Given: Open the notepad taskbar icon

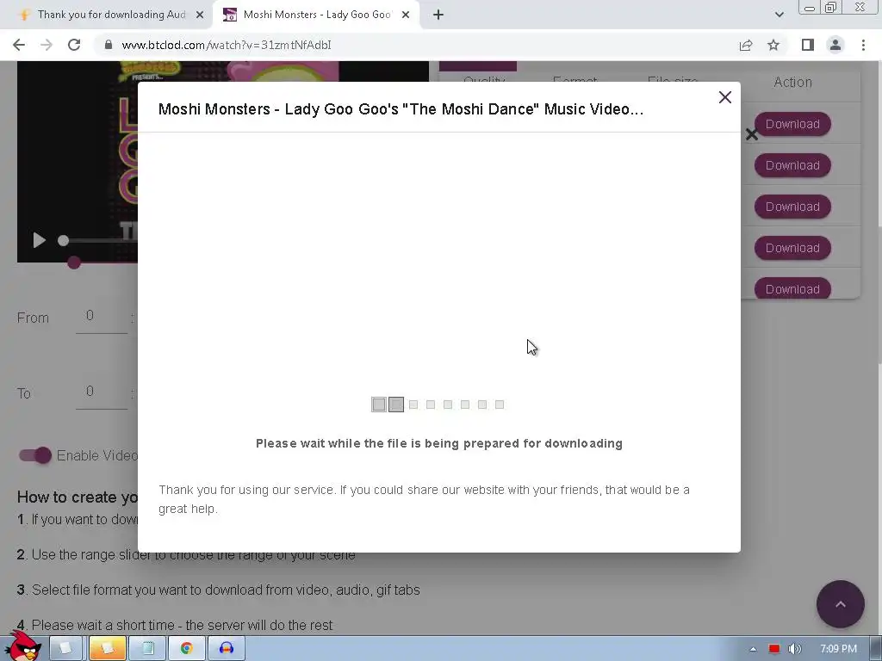Looking at the screenshot, I should (x=147, y=648).
